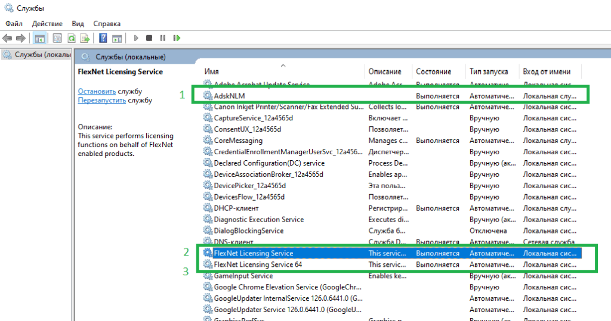Open the Справка menu
The width and height of the screenshot is (611, 321).
(x=107, y=24)
